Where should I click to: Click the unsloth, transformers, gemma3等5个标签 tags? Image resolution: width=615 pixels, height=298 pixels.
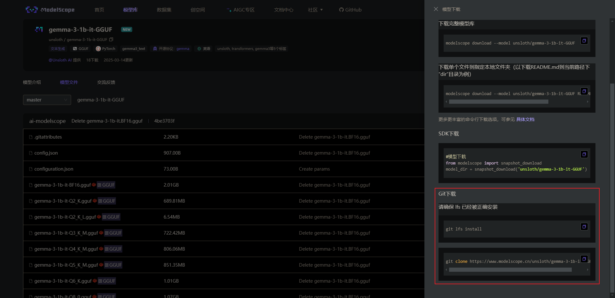tap(251, 49)
